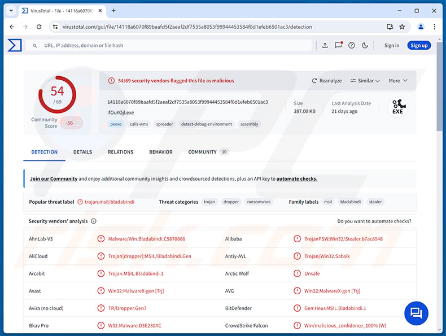The image size is (446, 336).
Task: Click the dropper threat category tag
Action: [x=231, y=202]
